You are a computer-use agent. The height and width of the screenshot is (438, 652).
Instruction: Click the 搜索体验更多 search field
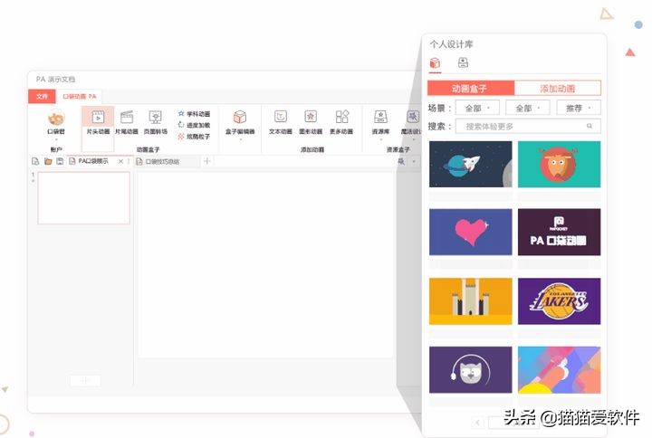528,126
